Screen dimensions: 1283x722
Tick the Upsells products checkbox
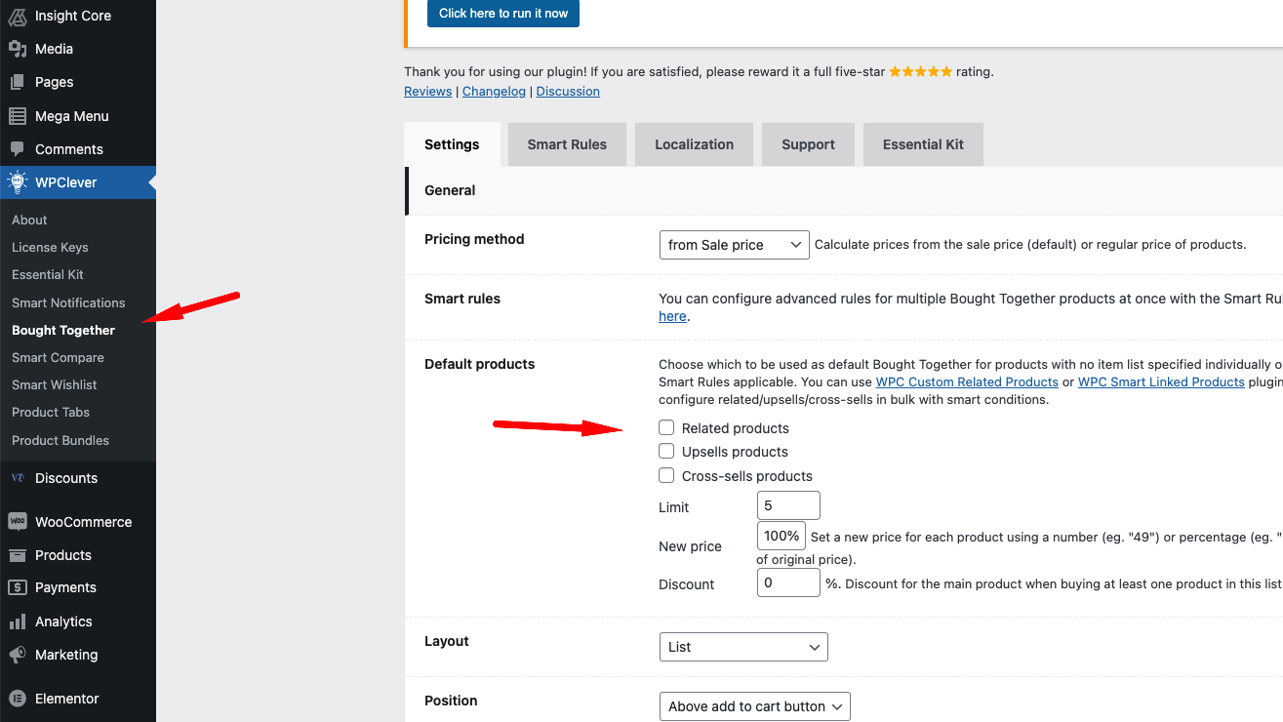point(666,451)
